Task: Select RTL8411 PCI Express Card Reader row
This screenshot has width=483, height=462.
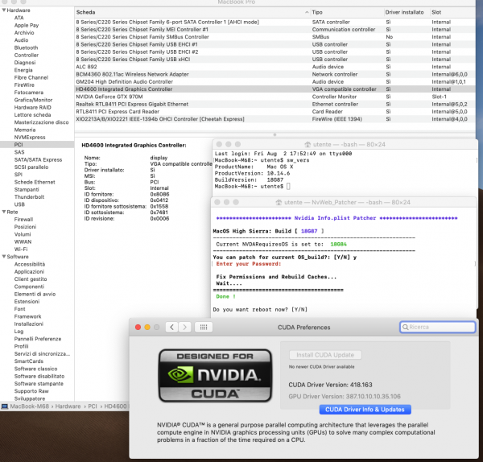Action: [x=275, y=112]
